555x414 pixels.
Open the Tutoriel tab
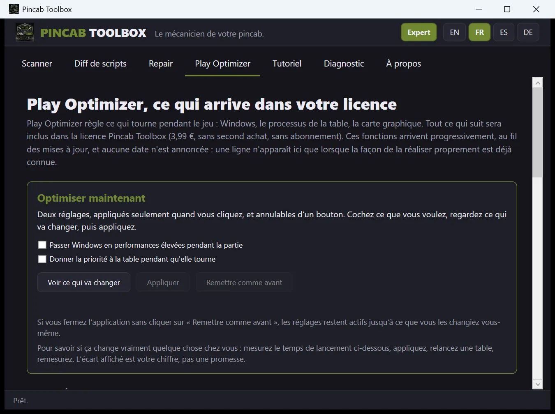[x=287, y=64]
